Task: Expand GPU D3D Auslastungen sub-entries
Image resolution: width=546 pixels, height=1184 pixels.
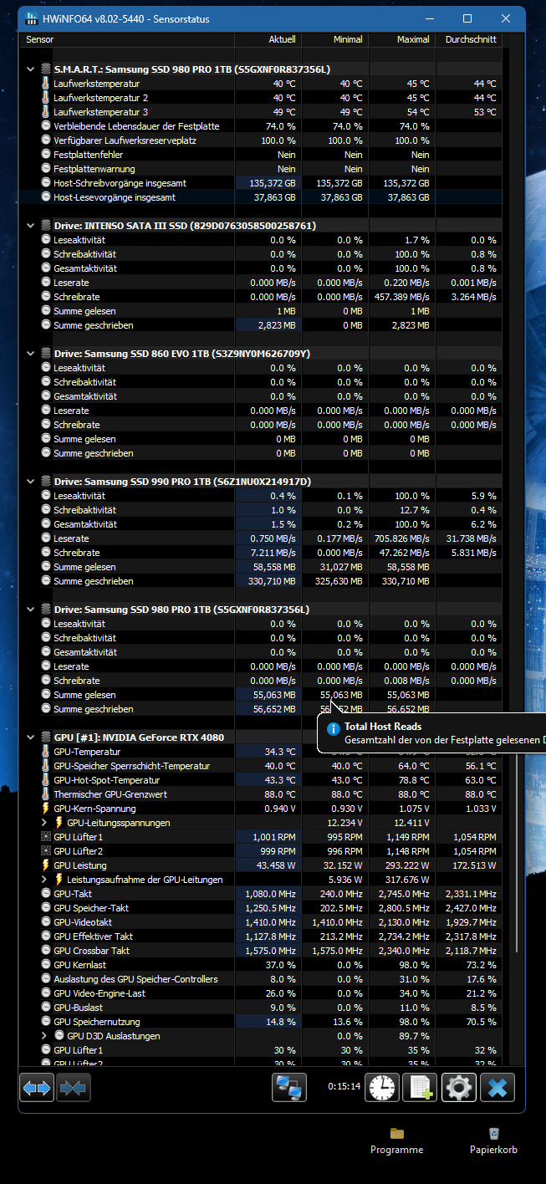Action: click(x=45, y=1036)
